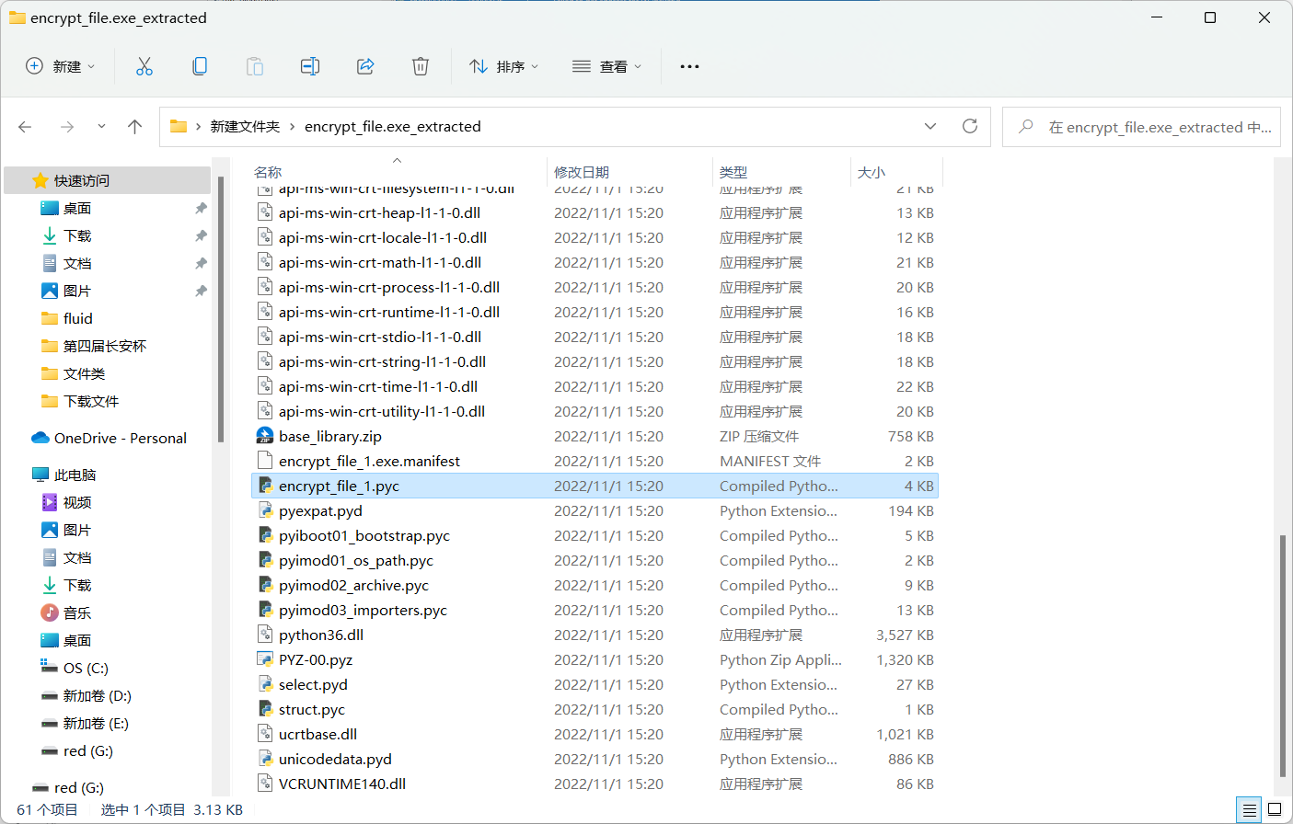Click the Share icon in toolbar

coord(365,66)
